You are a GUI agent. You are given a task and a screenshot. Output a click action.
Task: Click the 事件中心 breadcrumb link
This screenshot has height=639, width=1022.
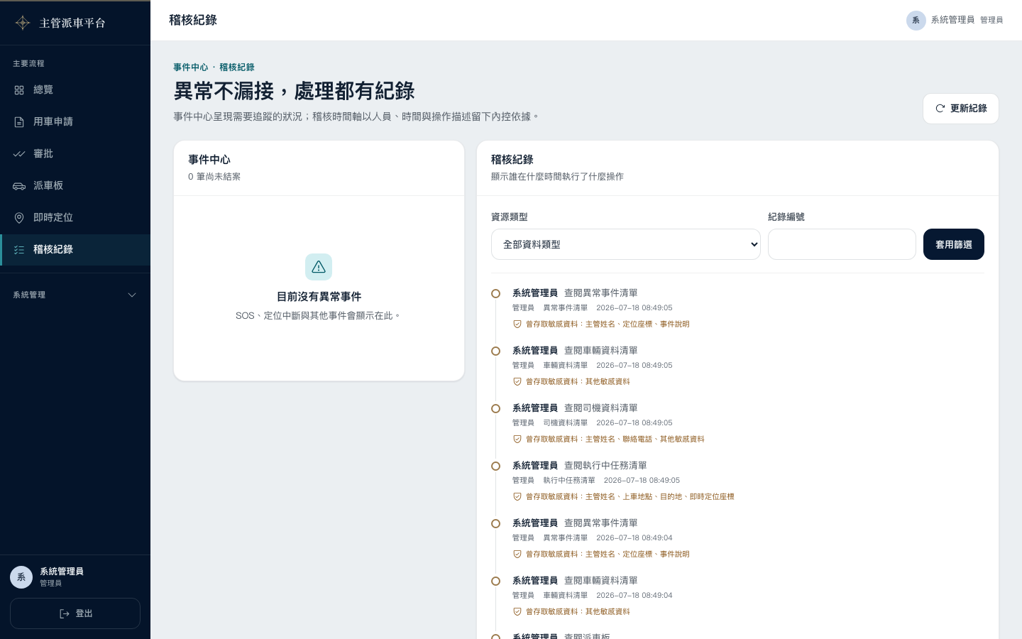(x=191, y=67)
